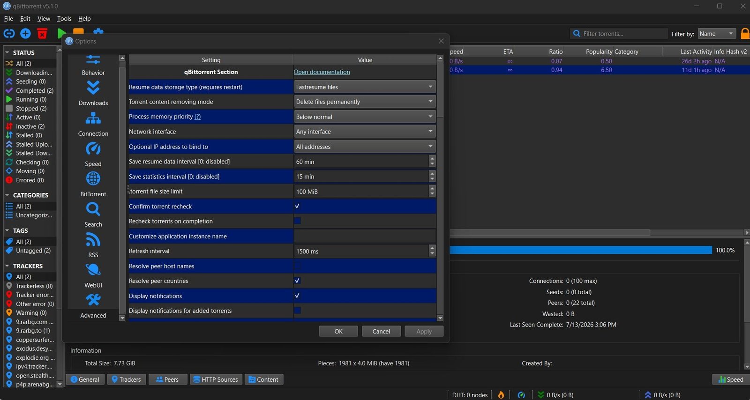The image size is (750, 400).
Task: Open the WebUI options section
Action: [x=93, y=276]
